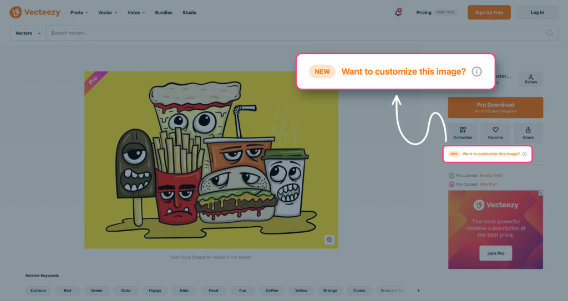Viewport: 568px width, 301px height.
Task: Click the Pro Download button
Action: pyautogui.click(x=495, y=107)
